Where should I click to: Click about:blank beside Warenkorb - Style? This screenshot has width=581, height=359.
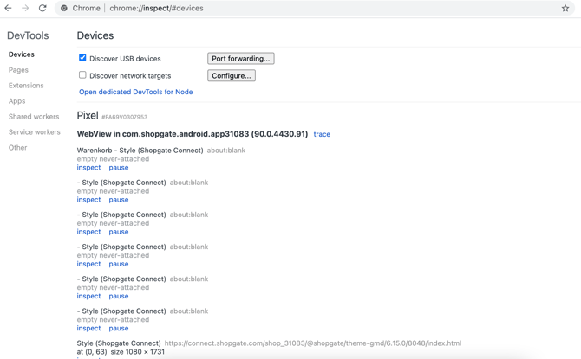point(226,151)
